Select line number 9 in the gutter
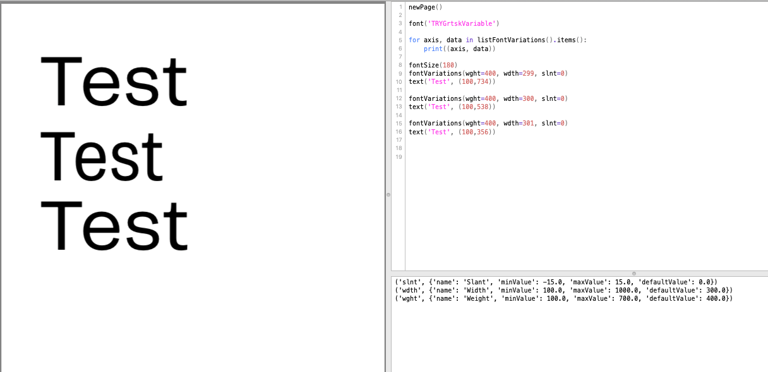This screenshot has width=768, height=372. [400, 73]
